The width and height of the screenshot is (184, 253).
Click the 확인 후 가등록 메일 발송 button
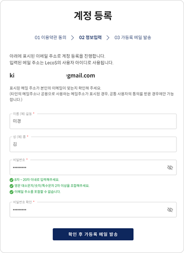click(93, 234)
